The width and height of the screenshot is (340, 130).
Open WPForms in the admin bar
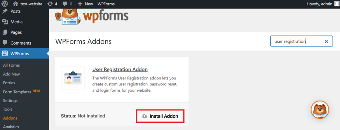[x=106, y=4]
